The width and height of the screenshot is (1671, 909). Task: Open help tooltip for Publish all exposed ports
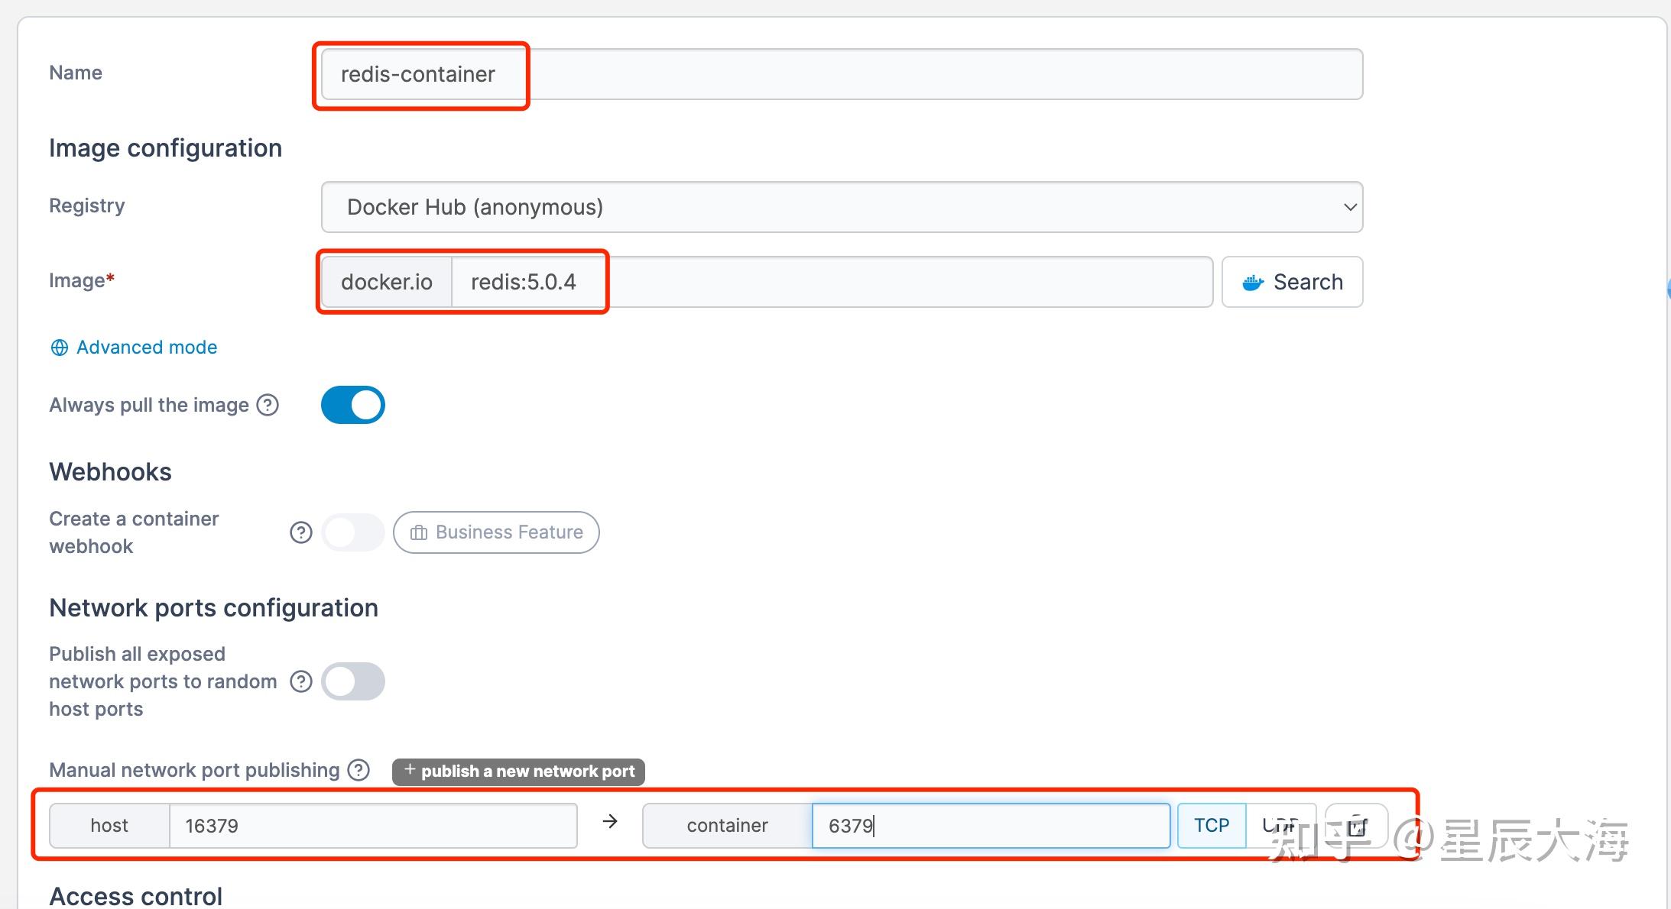[x=300, y=681]
